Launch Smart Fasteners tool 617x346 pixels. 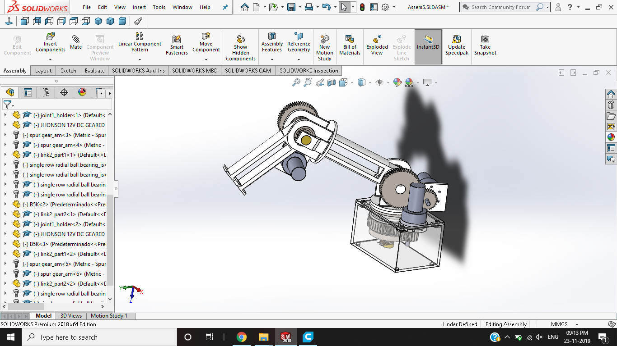pyautogui.click(x=177, y=46)
